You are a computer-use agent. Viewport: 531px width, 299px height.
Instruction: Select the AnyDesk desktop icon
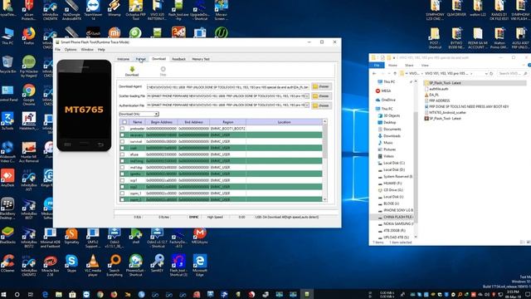tap(7, 179)
